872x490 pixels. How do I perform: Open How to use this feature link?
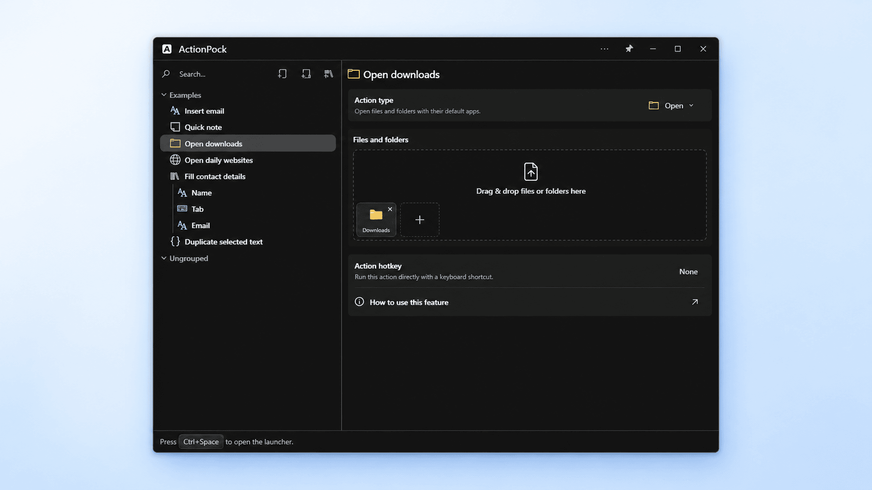[530, 302]
